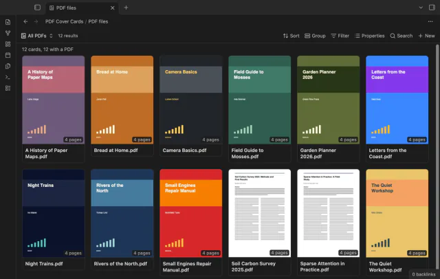Open PDF Cover Cards breadcrumb folder

[64, 21]
